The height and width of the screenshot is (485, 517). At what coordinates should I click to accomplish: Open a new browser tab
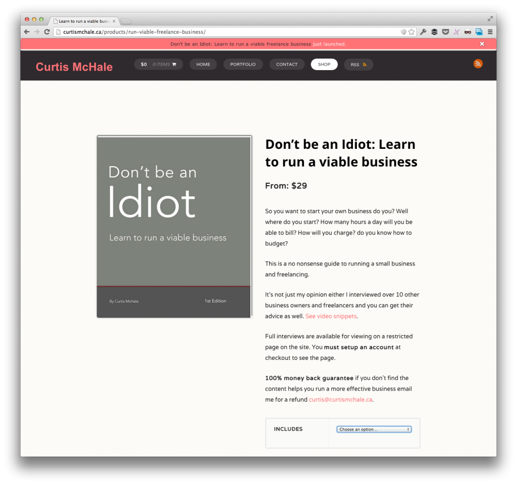[126, 21]
